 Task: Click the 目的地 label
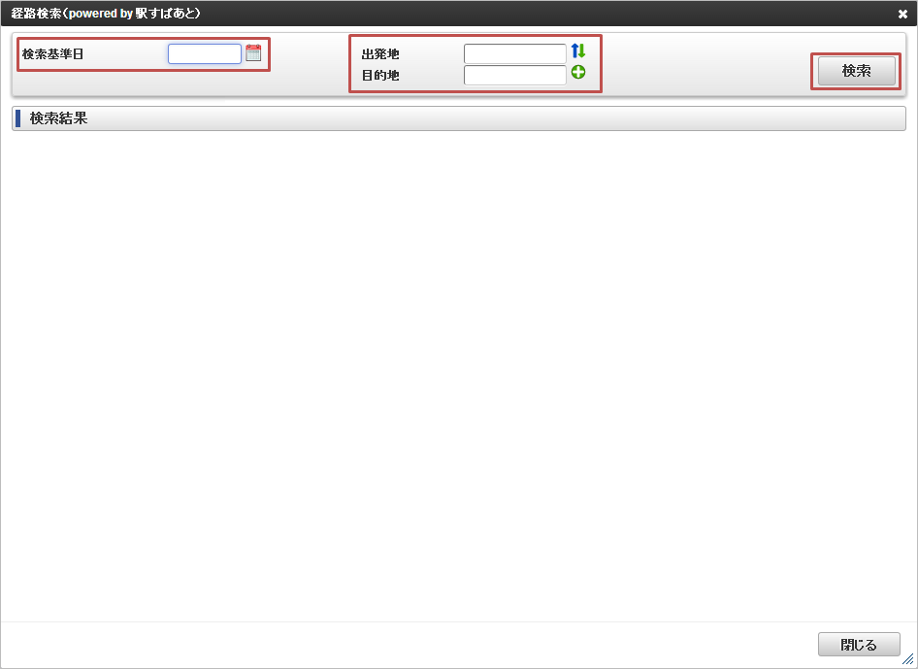[x=380, y=75]
